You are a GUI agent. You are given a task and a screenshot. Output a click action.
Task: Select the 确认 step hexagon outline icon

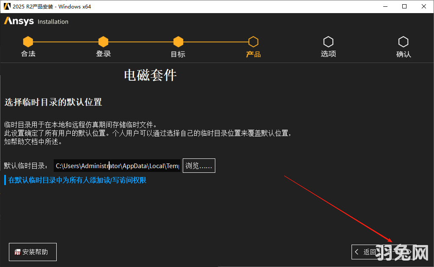tap(403, 41)
